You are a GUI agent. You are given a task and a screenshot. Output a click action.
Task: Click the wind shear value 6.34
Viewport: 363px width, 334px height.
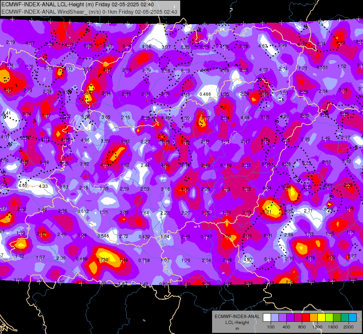(321, 43)
